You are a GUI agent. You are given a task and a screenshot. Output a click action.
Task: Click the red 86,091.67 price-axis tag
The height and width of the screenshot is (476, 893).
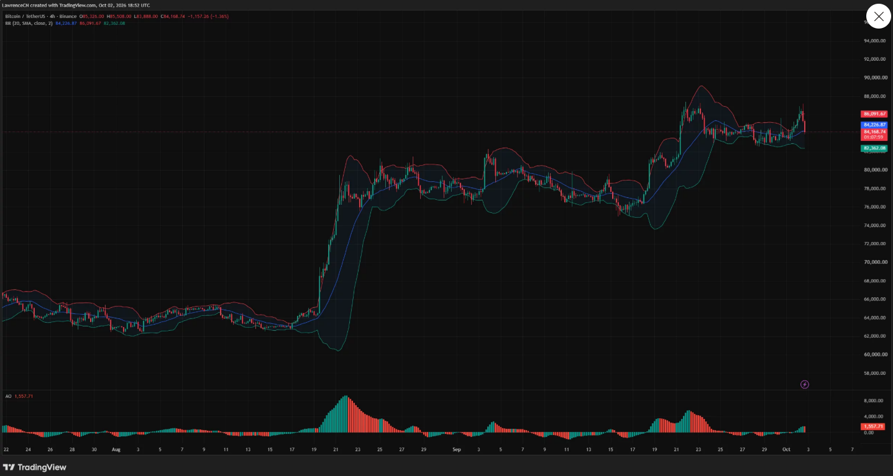click(874, 114)
